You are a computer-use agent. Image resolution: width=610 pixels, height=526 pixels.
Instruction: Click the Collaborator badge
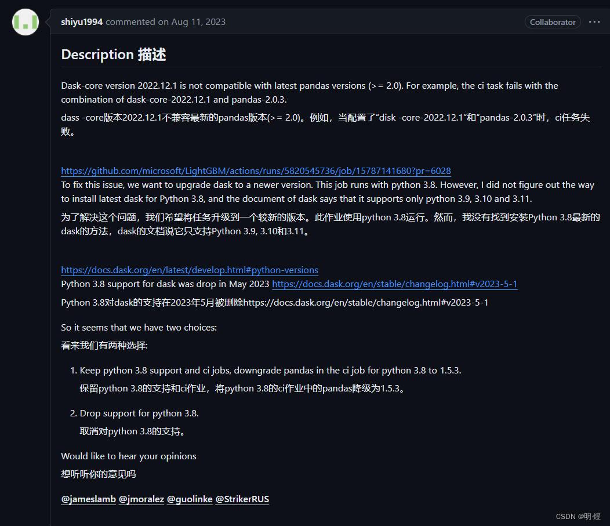(553, 22)
